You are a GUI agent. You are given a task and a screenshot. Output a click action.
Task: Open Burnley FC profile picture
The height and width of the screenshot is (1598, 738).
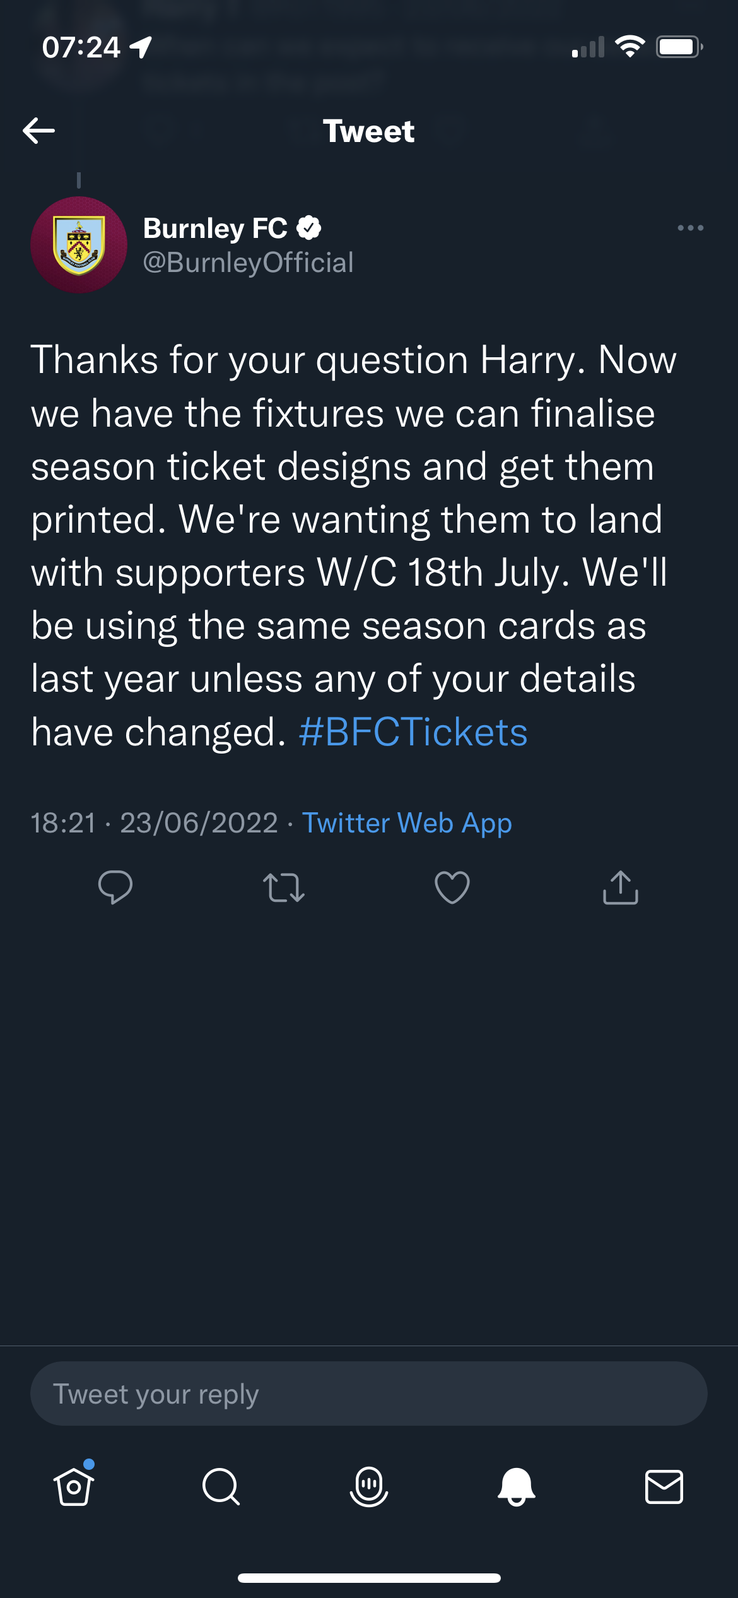coord(79,245)
